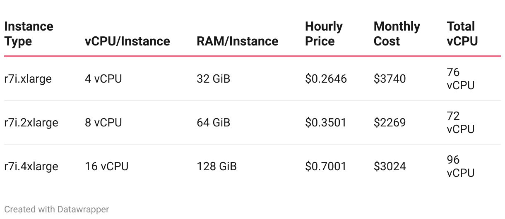Image resolution: width=505 pixels, height=219 pixels.
Task: Click the Monthly Cost column header
Action: click(397, 34)
